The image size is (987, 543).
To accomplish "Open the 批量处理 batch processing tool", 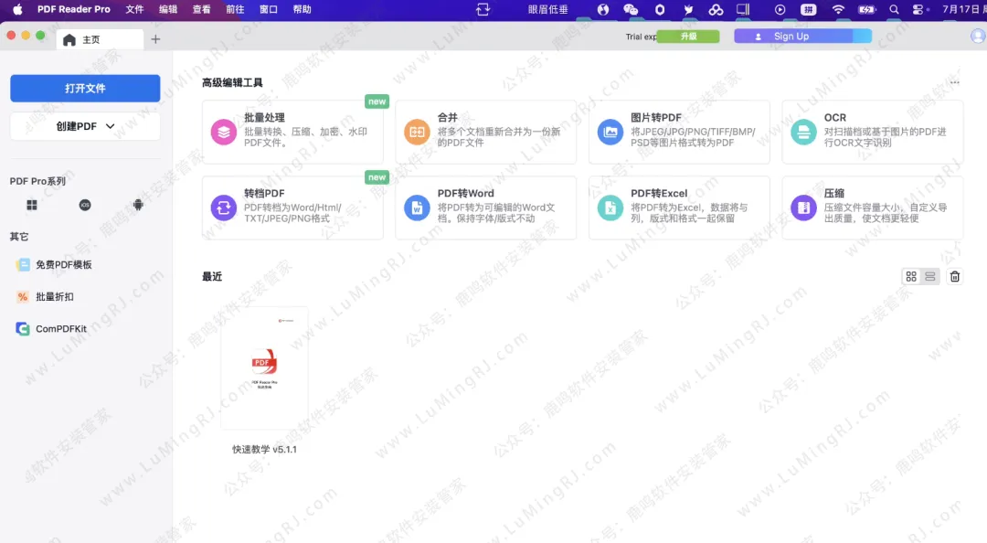I will coord(292,133).
